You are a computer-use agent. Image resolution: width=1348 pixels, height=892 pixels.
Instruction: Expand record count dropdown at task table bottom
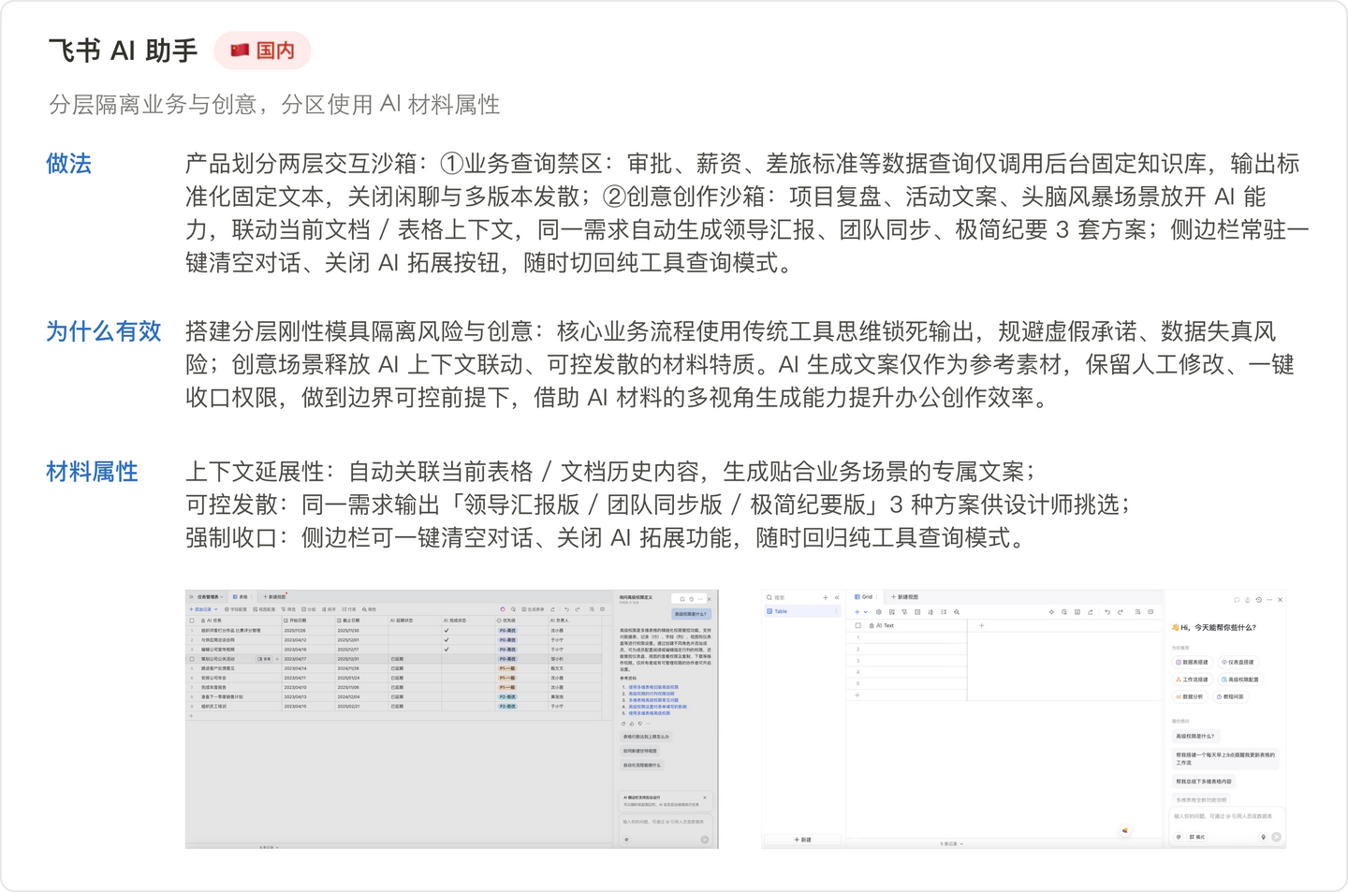point(269,847)
